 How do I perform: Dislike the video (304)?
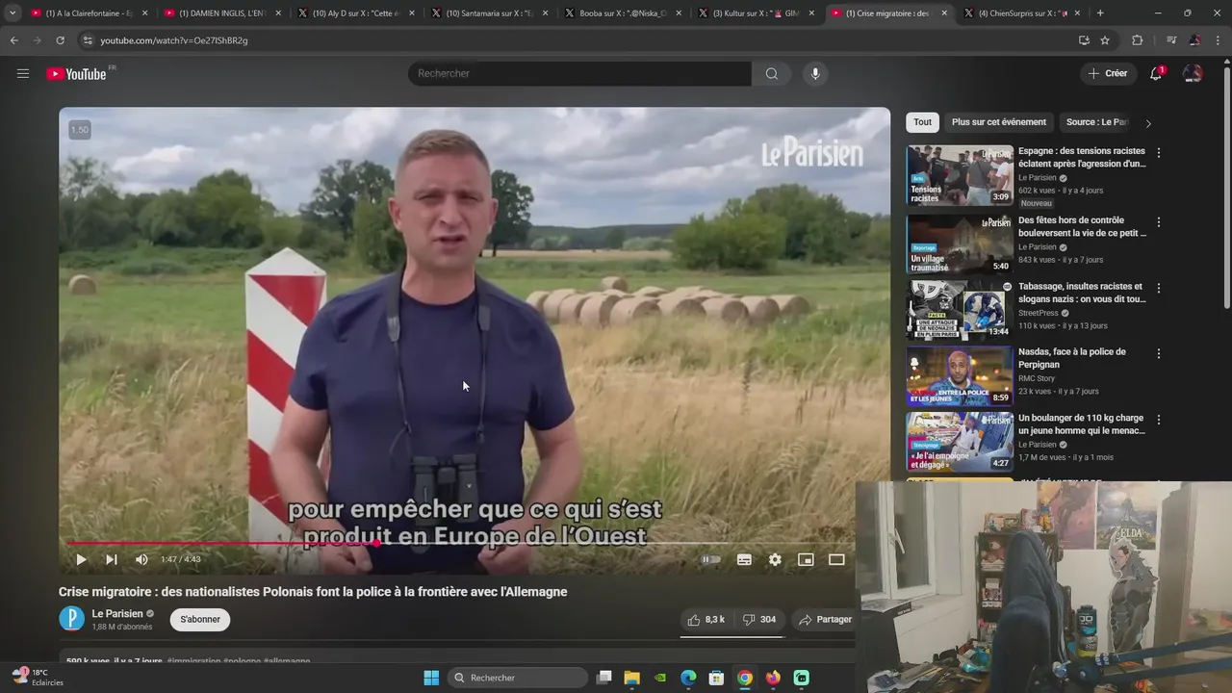click(x=759, y=620)
